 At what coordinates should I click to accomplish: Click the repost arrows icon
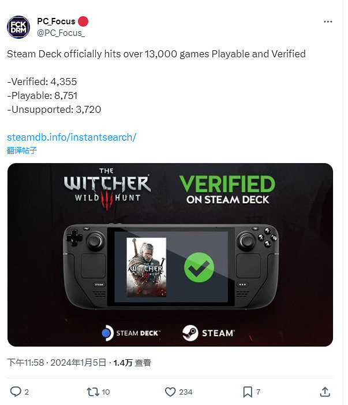pyautogui.click(x=92, y=392)
